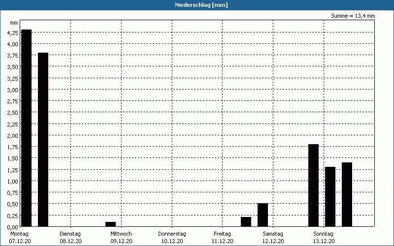Click the 'Donnerstag' axis label

[172, 234]
